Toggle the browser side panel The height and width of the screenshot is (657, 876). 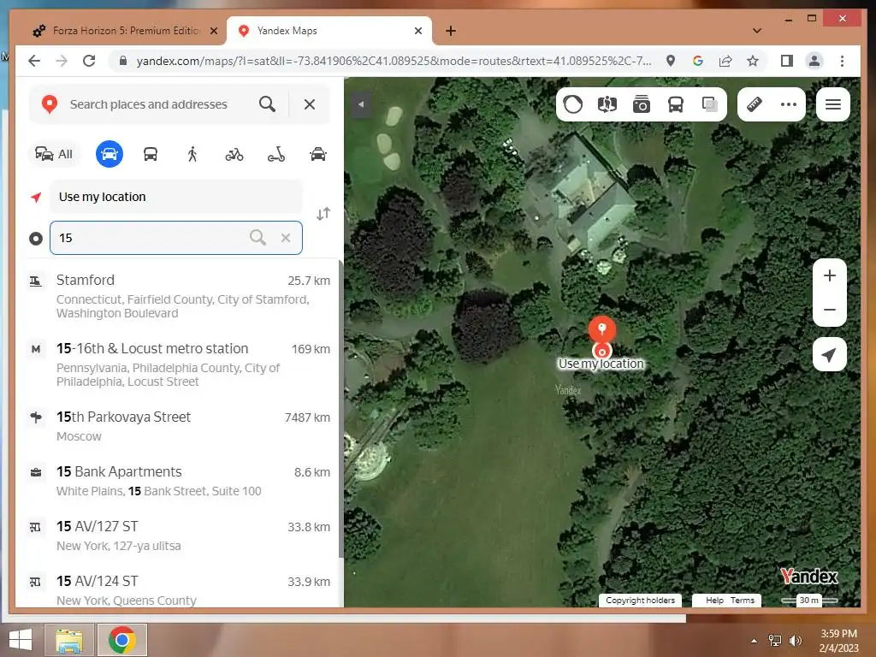[x=787, y=61]
